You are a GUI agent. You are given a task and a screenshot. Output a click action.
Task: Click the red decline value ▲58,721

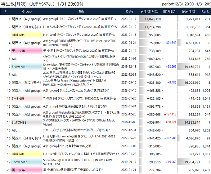click(x=171, y=122)
